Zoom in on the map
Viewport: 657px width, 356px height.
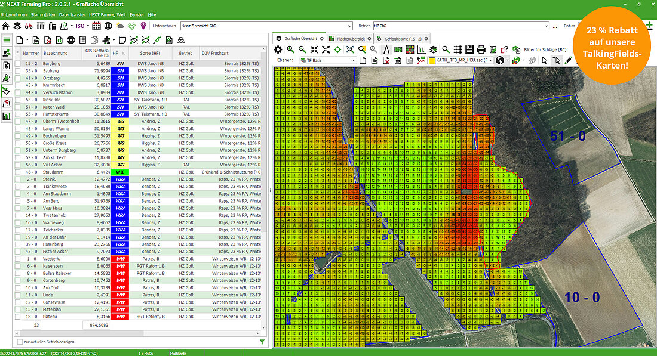point(290,49)
